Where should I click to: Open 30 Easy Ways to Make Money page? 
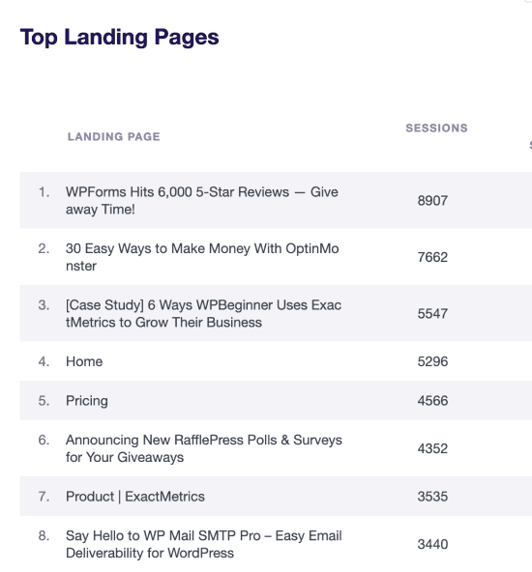(x=202, y=257)
